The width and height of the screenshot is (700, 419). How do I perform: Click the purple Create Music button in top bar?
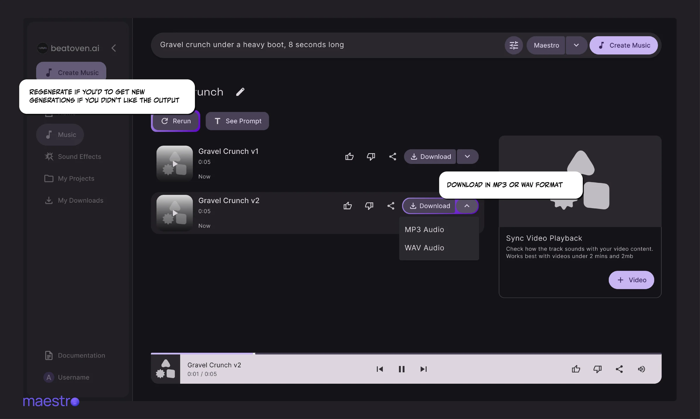[x=624, y=45]
